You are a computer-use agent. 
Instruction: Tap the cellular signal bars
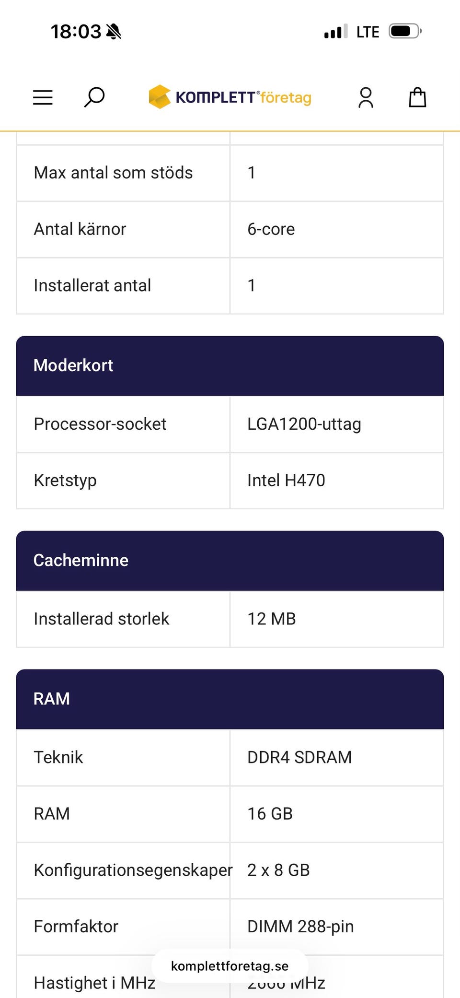(335, 32)
